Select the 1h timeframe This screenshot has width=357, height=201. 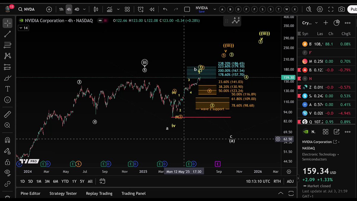[x=61, y=9]
